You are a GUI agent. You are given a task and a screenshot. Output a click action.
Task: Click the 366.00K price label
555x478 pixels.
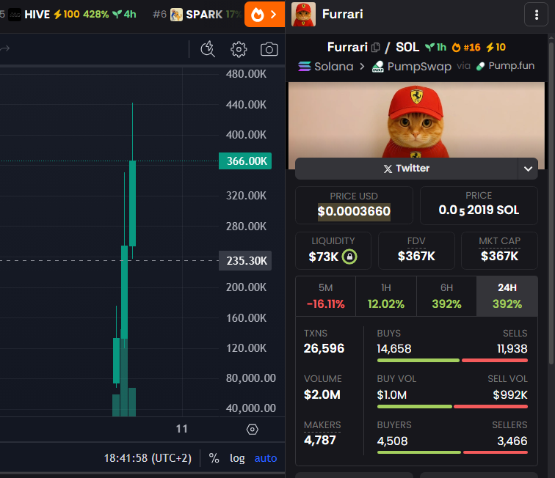pyautogui.click(x=245, y=161)
